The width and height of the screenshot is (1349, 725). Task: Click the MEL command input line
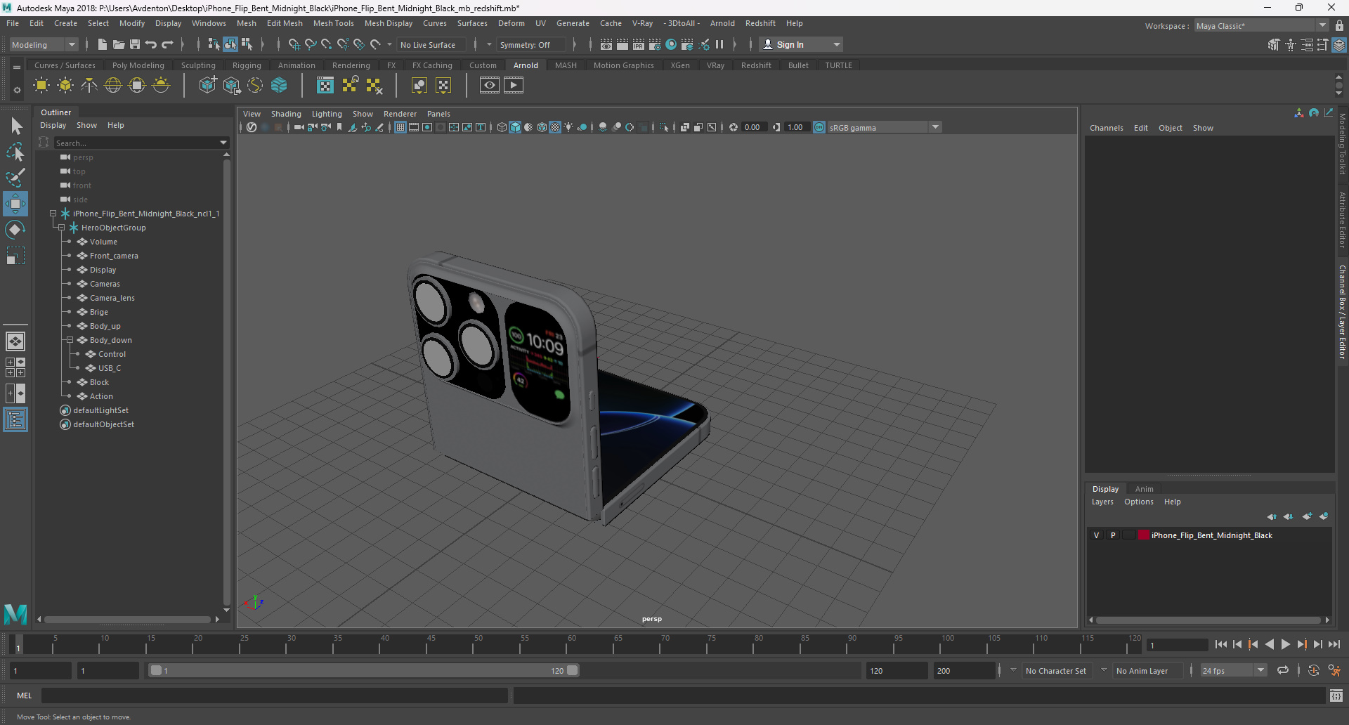(274, 695)
